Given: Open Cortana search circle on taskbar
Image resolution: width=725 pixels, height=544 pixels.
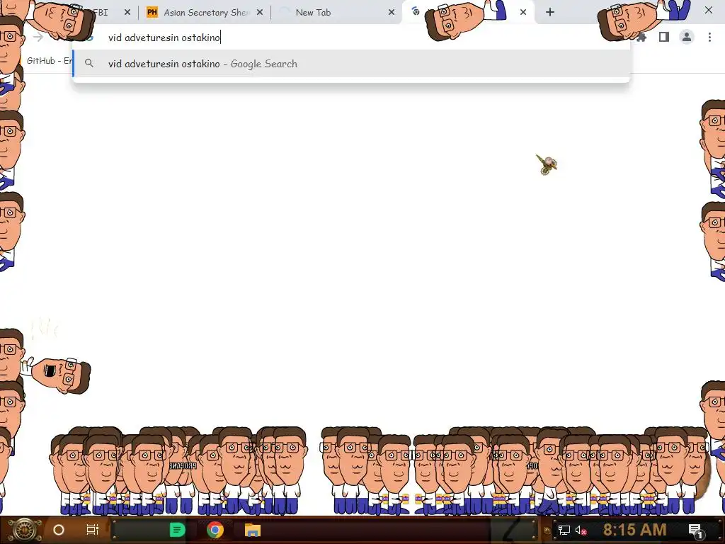Looking at the screenshot, I should click(x=59, y=530).
